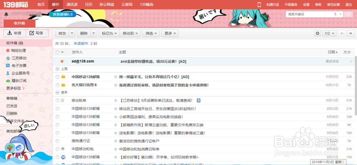The width and height of the screenshot is (357, 165).
Task: Select the 中国移动和包 email checkbox
Action: click(x=57, y=149)
